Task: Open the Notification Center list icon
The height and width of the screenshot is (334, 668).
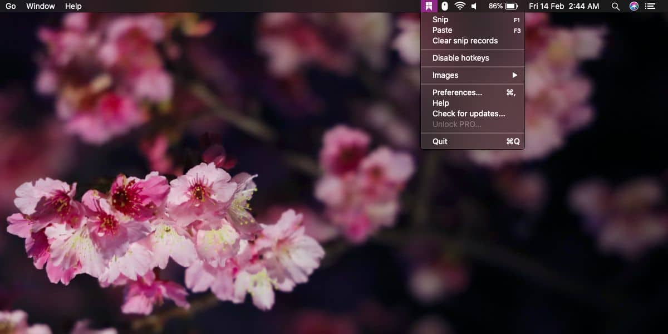Action: click(650, 6)
